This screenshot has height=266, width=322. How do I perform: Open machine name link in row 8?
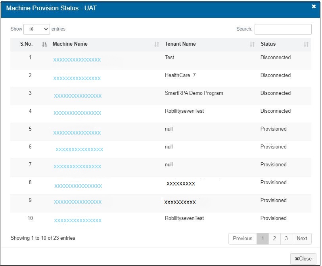pos(78,186)
